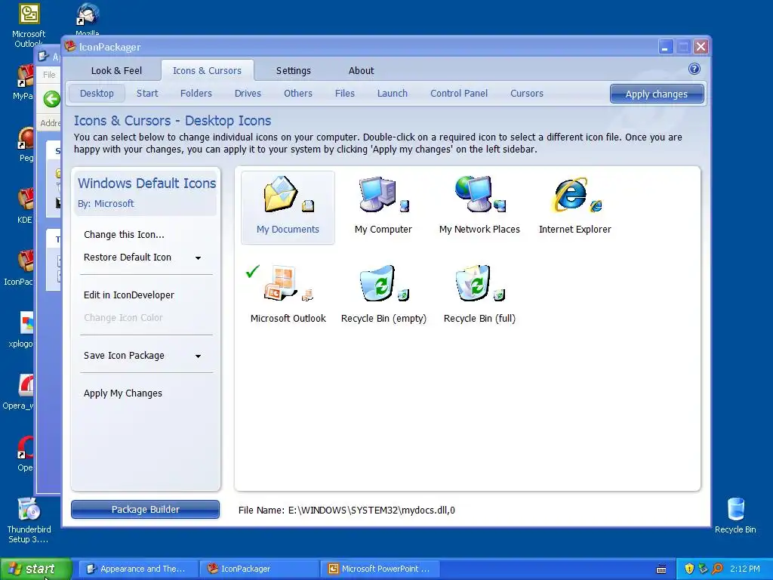
Task: Select the Microsoft Outlook desktop shortcut
Action: point(29,25)
